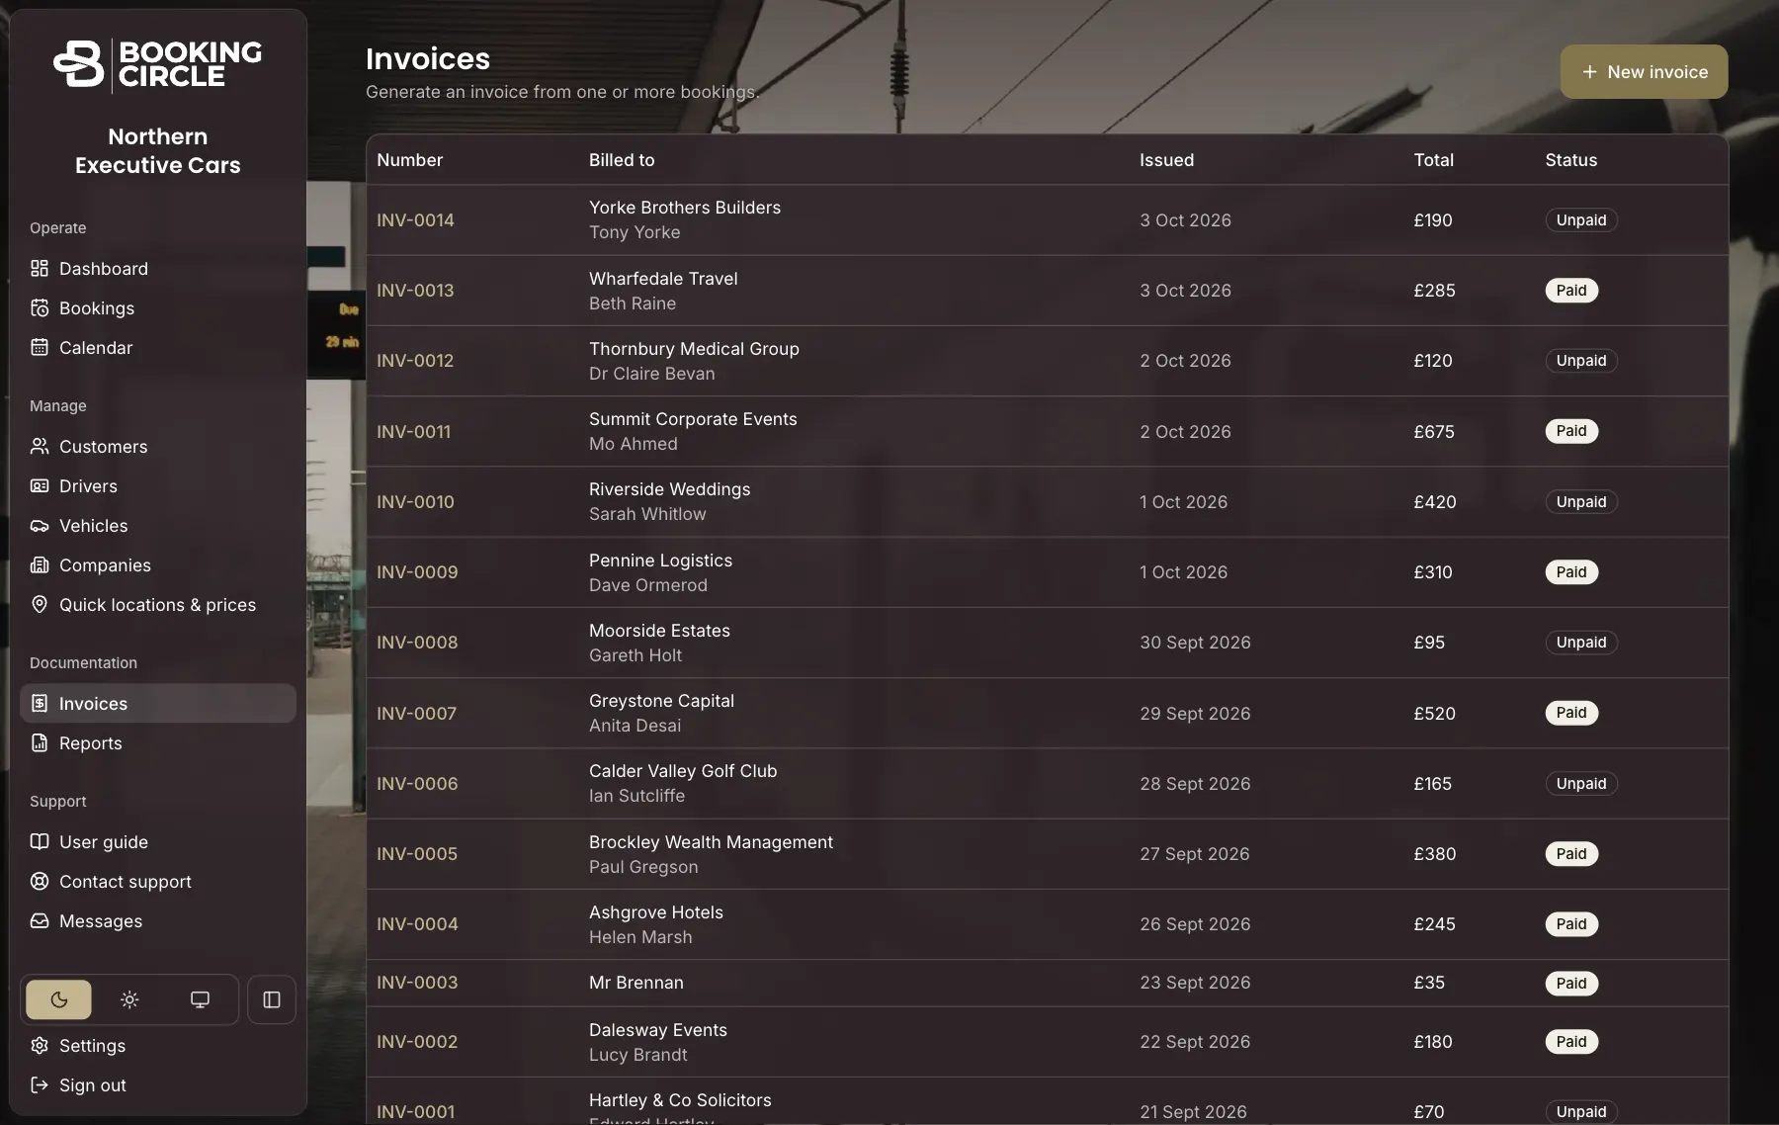This screenshot has height=1125, width=1779.
Task: Switch to light theme sun toggle
Action: (129, 999)
